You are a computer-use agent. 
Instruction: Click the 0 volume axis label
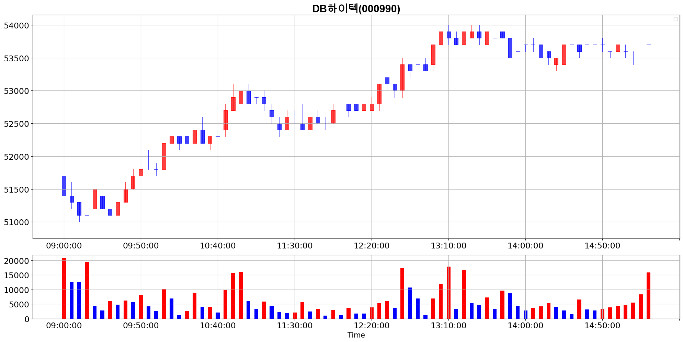[x=27, y=319]
